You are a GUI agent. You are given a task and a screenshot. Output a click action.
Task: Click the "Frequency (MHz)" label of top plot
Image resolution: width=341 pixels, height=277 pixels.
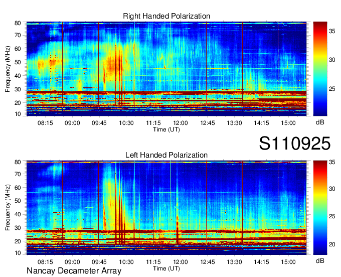[x=8, y=69]
